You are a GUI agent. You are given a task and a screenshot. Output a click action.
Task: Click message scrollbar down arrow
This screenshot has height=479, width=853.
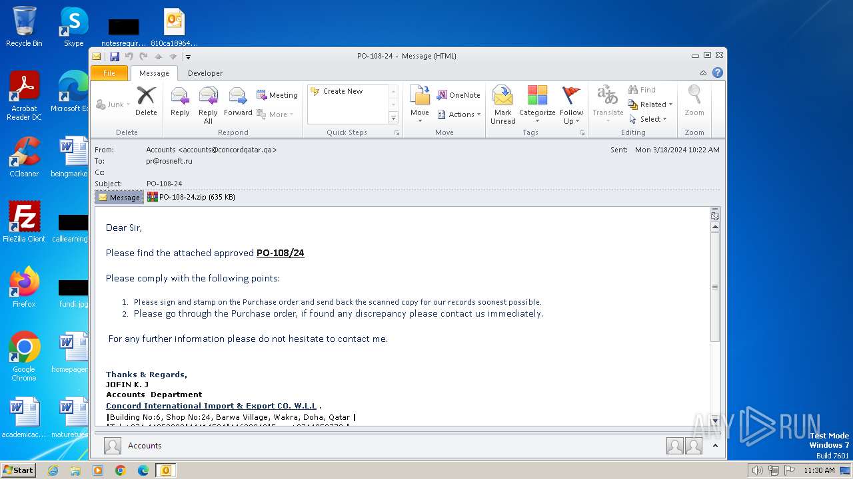click(715, 420)
